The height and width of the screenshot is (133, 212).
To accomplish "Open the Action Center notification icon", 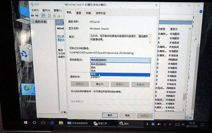I will (x=202, y=125).
